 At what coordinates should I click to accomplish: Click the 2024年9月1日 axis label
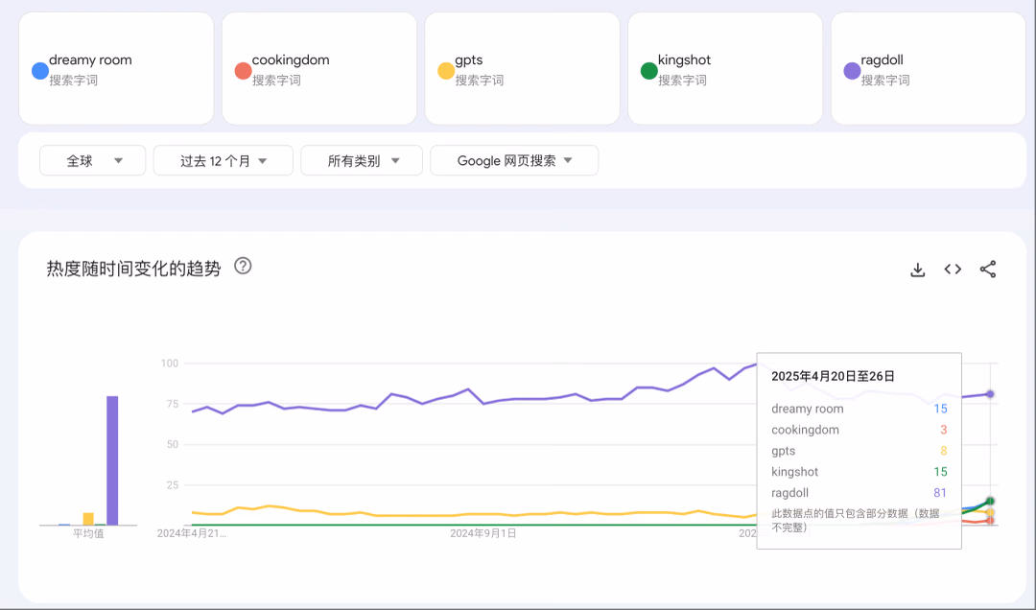(x=483, y=533)
